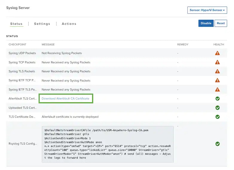Image resolution: width=234 pixels, height=170 pixels.
Task: Click green check for TLS Certificate De... row
Action: [x=218, y=117]
